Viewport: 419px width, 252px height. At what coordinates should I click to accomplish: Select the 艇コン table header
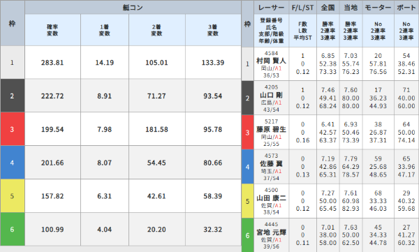pos(133,8)
